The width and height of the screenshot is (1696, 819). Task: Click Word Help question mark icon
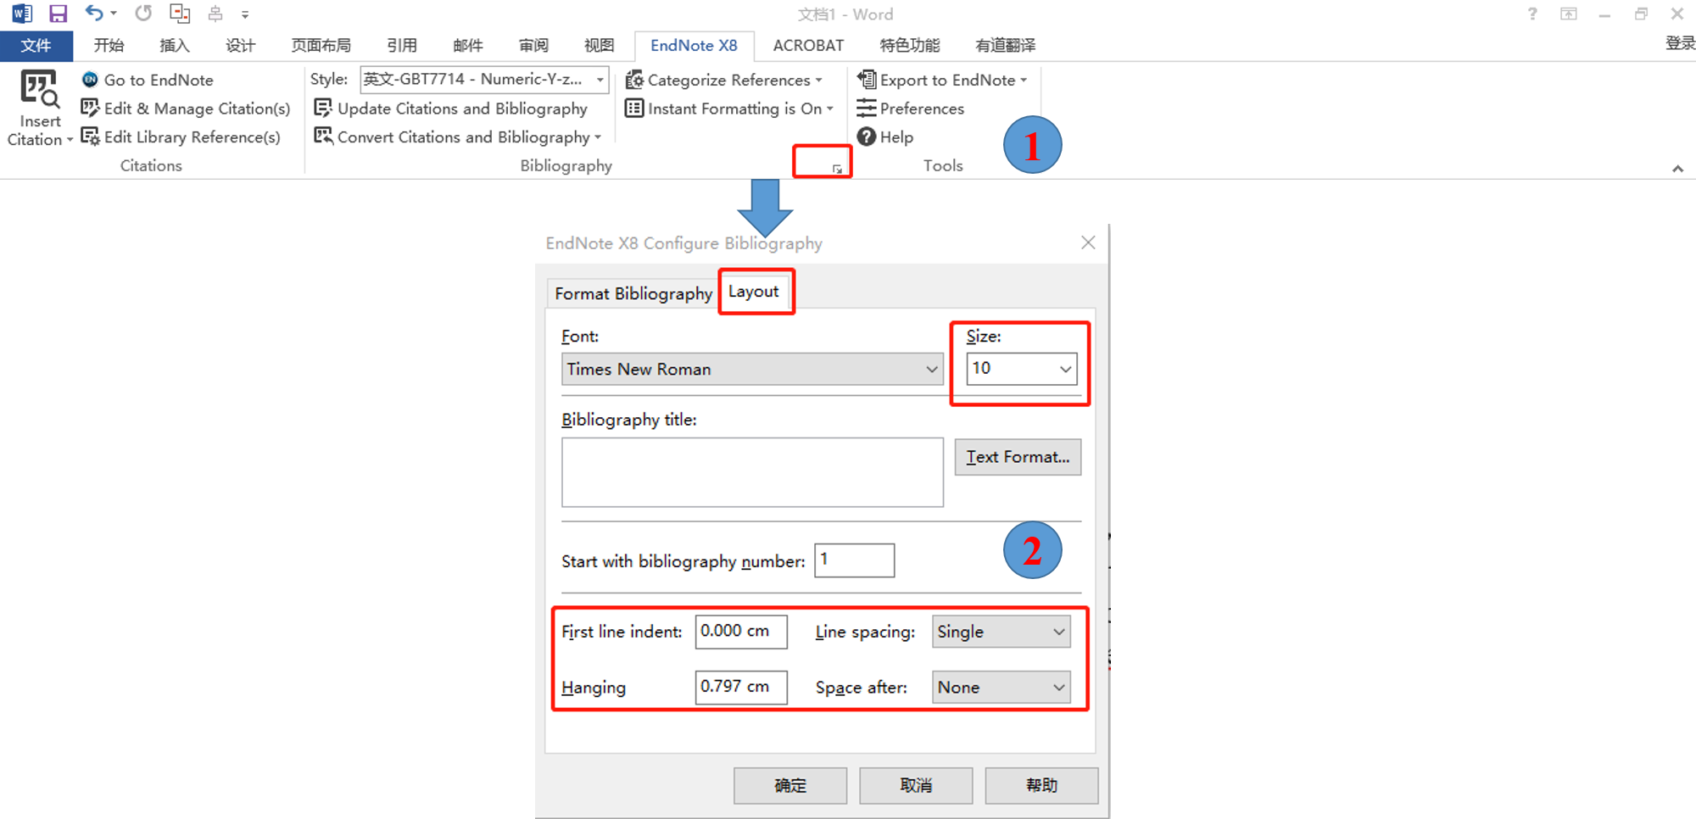point(1532,14)
